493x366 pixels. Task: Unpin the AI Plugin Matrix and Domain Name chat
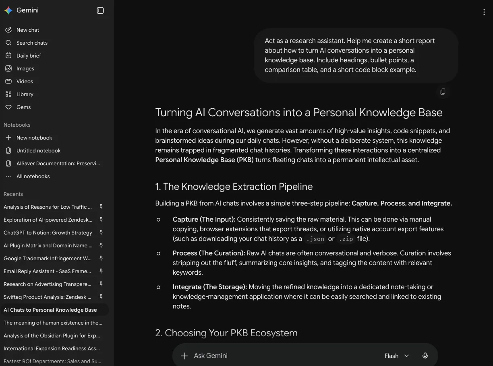pos(101,245)
